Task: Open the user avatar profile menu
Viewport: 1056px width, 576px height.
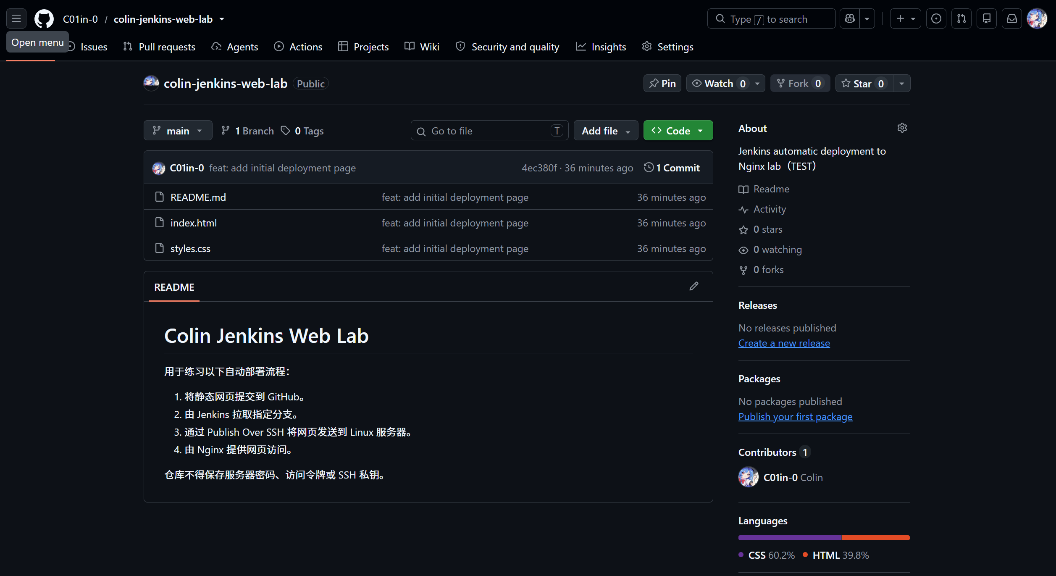Action: 1037,19
